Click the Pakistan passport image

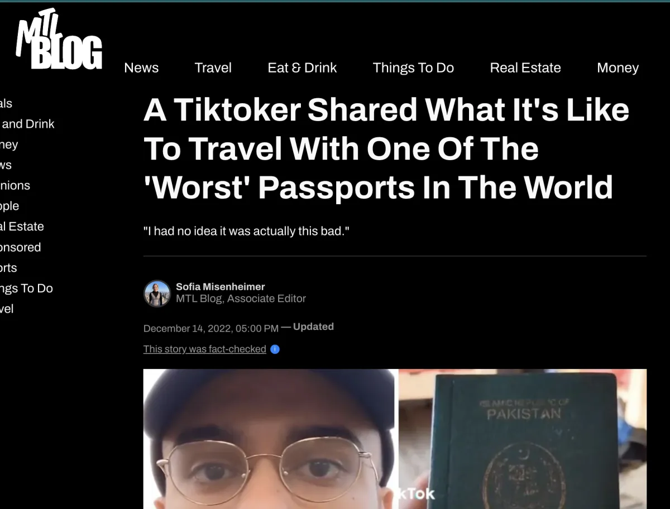click(x=523, y=439)
